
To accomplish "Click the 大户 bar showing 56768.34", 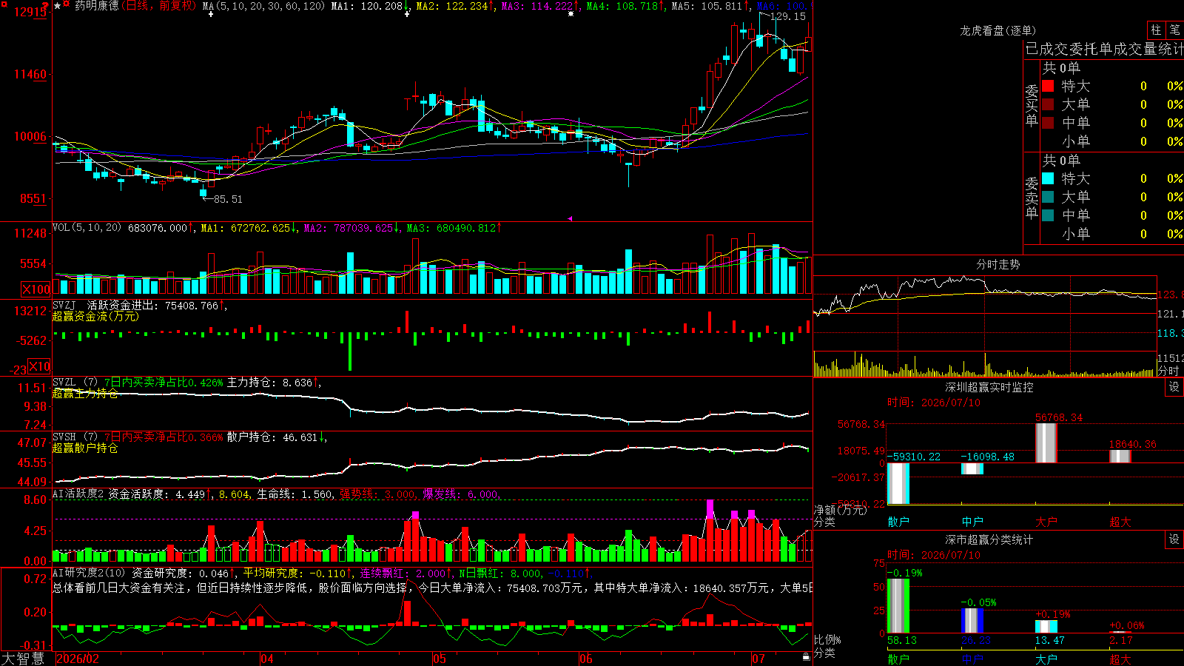I will point(1046,443).
